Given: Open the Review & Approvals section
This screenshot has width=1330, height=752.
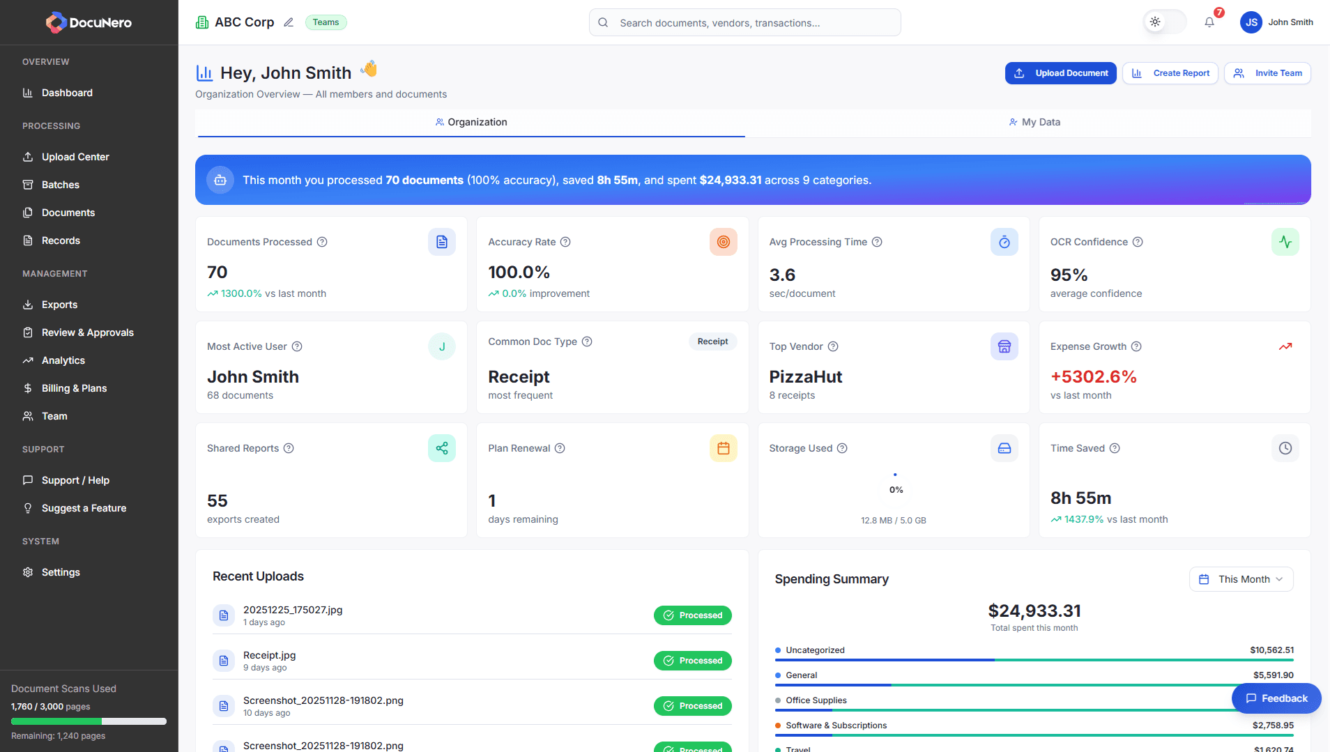Looking at the screenshot, I should pos(87,332).
